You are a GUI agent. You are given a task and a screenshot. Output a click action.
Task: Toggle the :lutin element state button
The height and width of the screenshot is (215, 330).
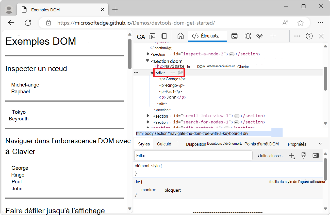tap(263, 156)
